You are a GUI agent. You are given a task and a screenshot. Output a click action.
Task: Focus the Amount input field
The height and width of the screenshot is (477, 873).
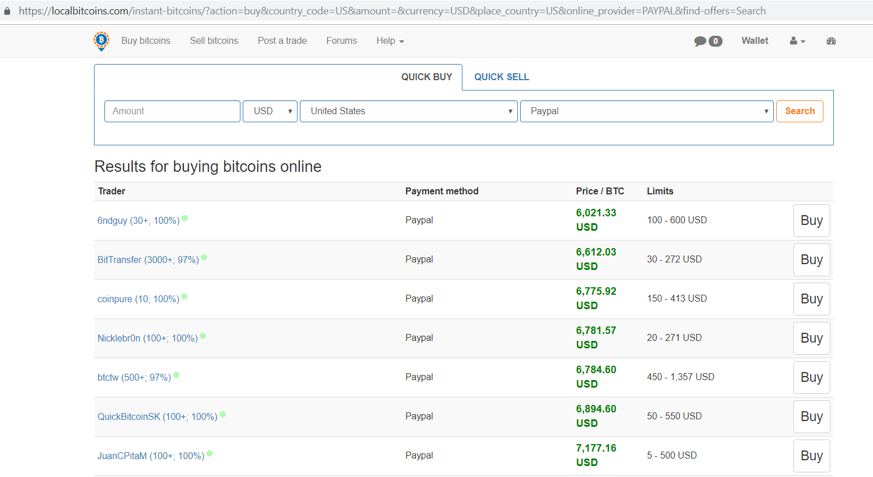coord(172,111)
